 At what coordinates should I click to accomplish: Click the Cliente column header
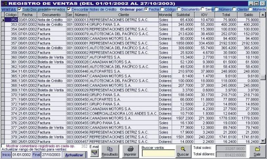point(124,15)
